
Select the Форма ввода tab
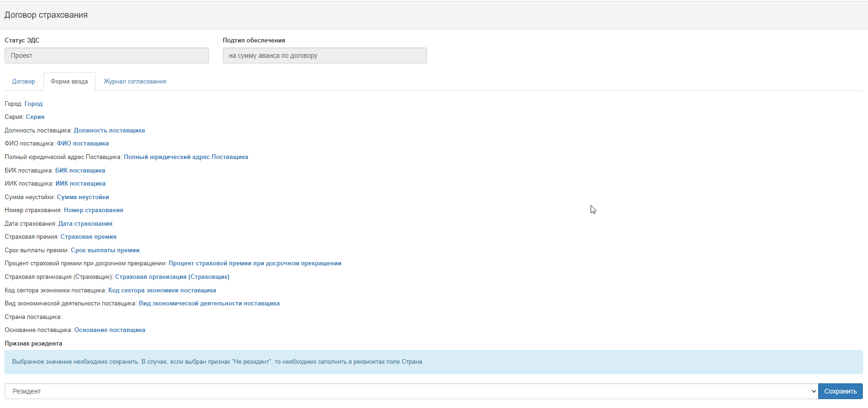(x=69, y=82)
